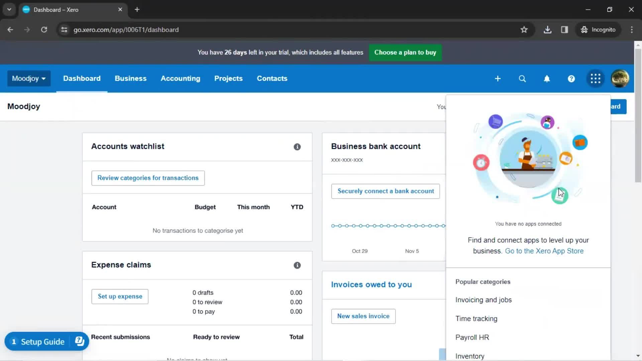Click the plus create-new icon in Xero header
This screenshot has width=642, height=361.
[x=498, y=79]
